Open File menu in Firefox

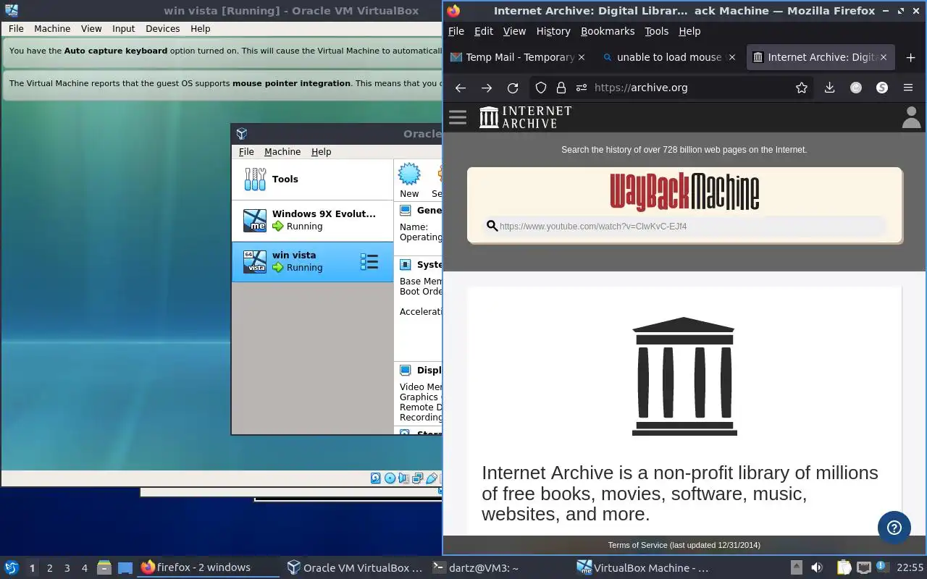tap(456, 31)
